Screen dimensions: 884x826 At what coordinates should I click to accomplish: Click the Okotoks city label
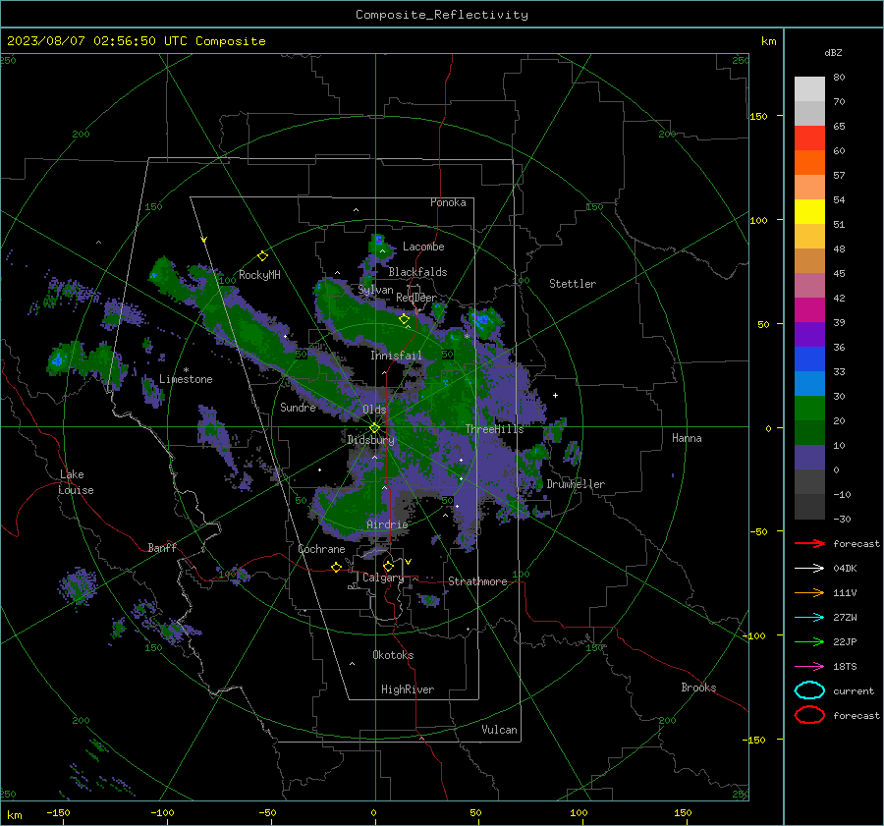tap(393, 655)
